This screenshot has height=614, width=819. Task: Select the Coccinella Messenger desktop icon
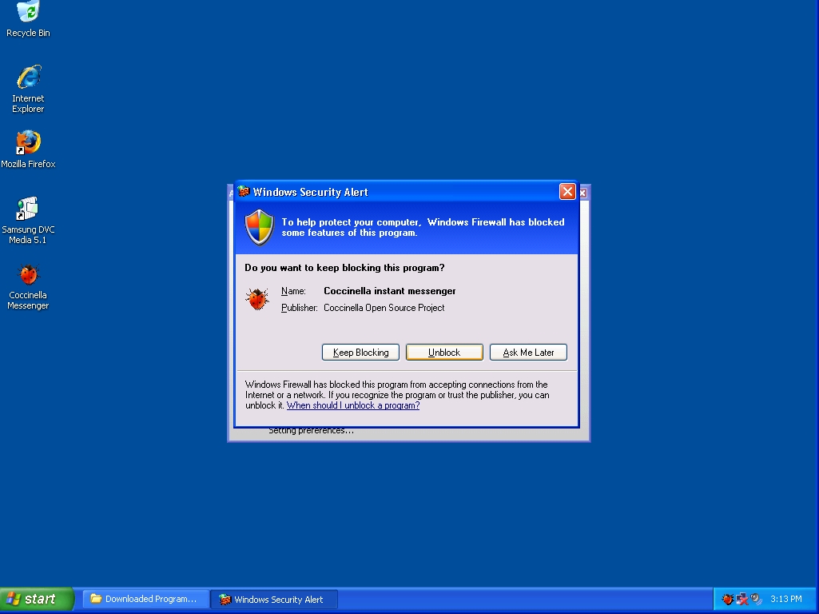tap(28, 286)
